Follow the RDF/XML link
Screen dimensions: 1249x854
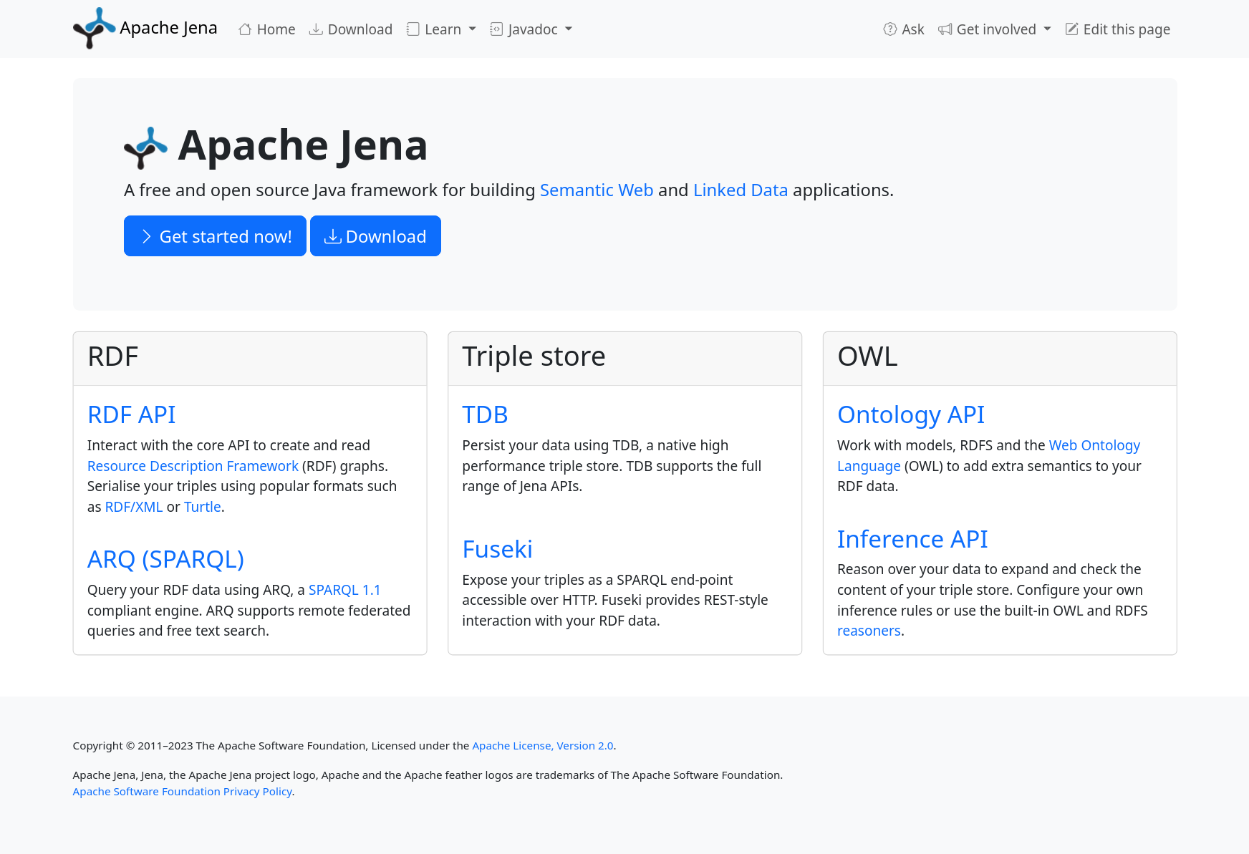134,507
